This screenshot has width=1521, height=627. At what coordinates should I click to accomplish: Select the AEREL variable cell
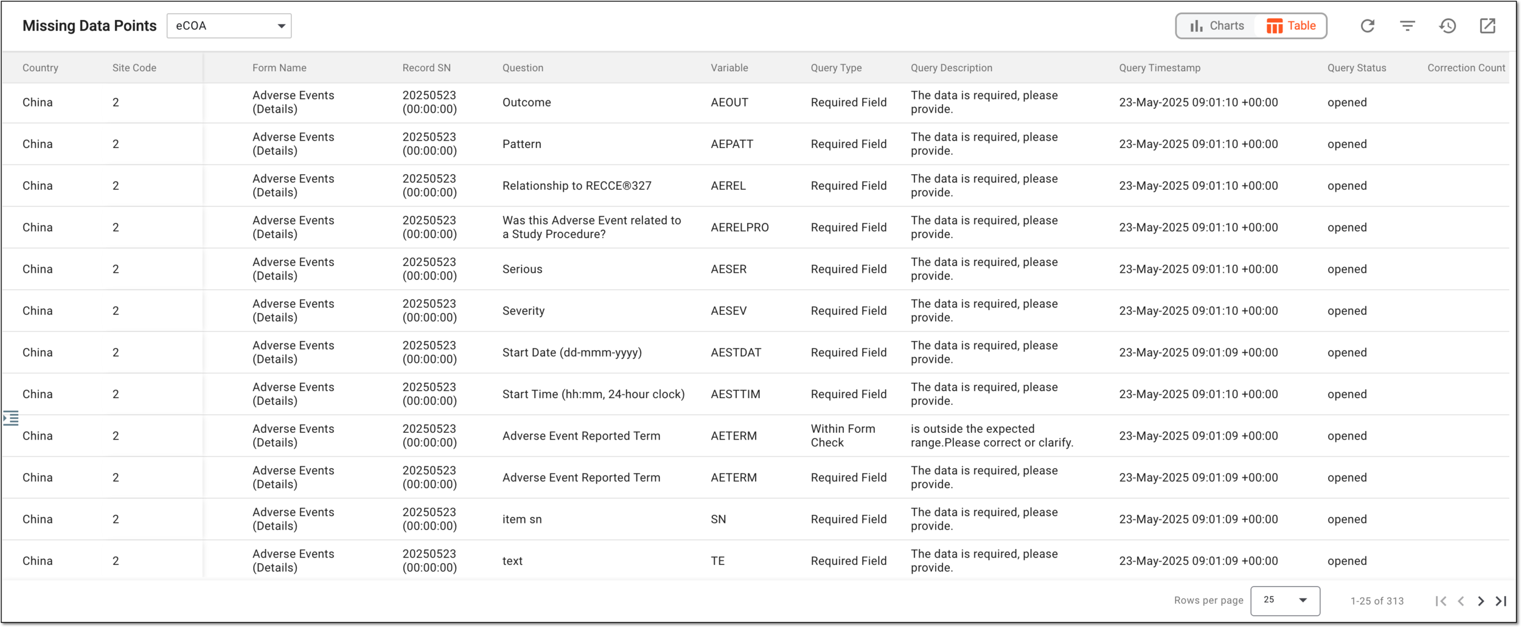tap(728, 186)
